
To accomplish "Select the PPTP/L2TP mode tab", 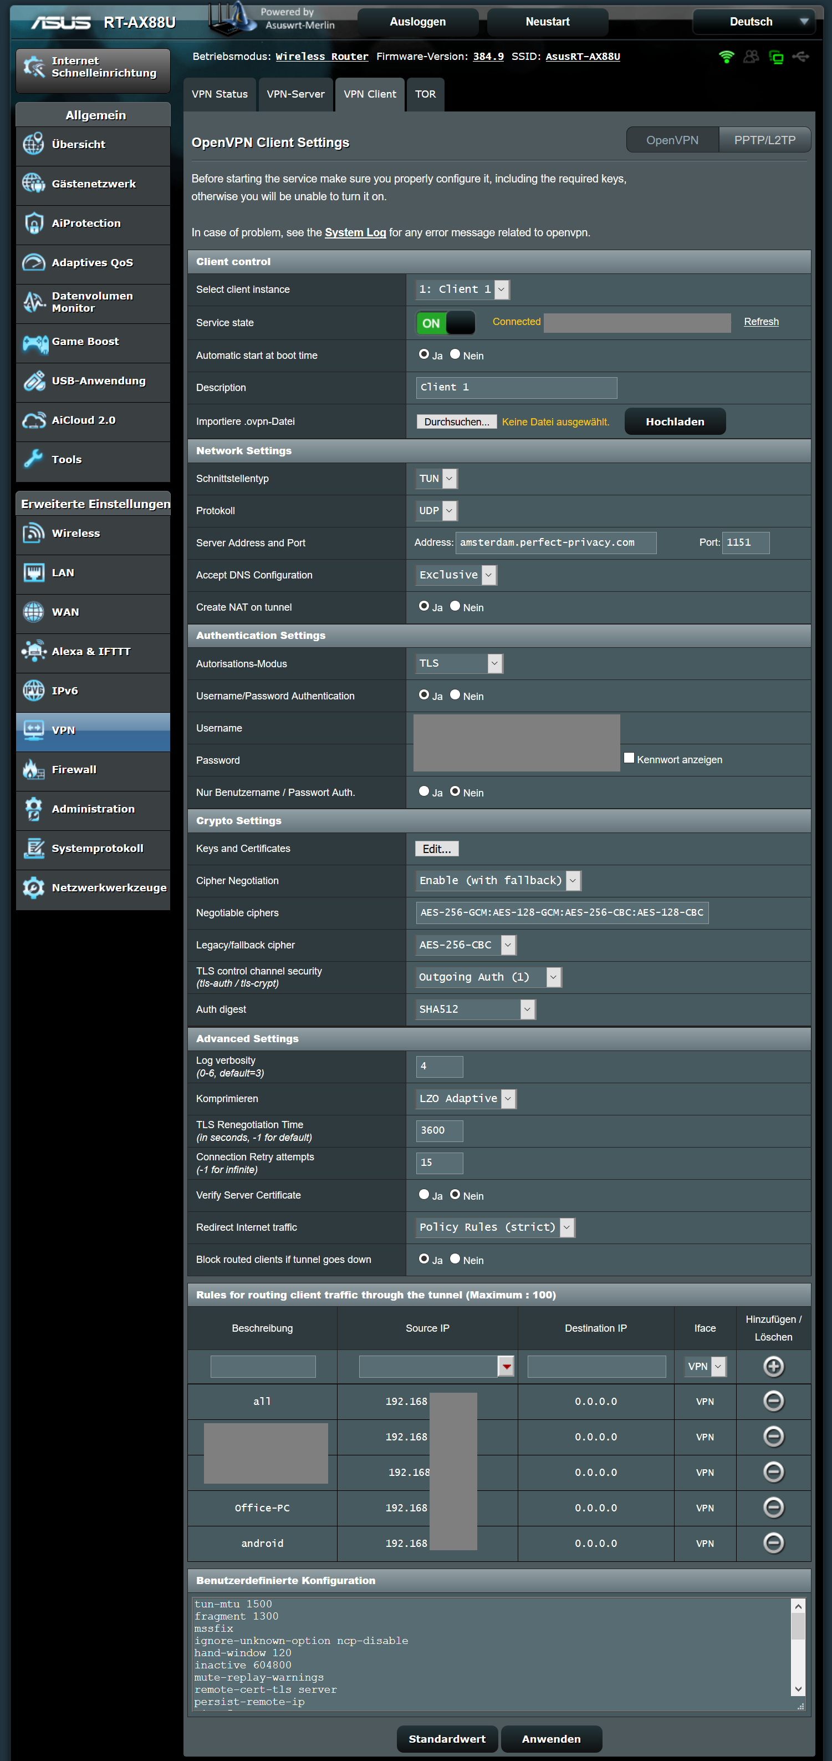I will pos(764,140).
